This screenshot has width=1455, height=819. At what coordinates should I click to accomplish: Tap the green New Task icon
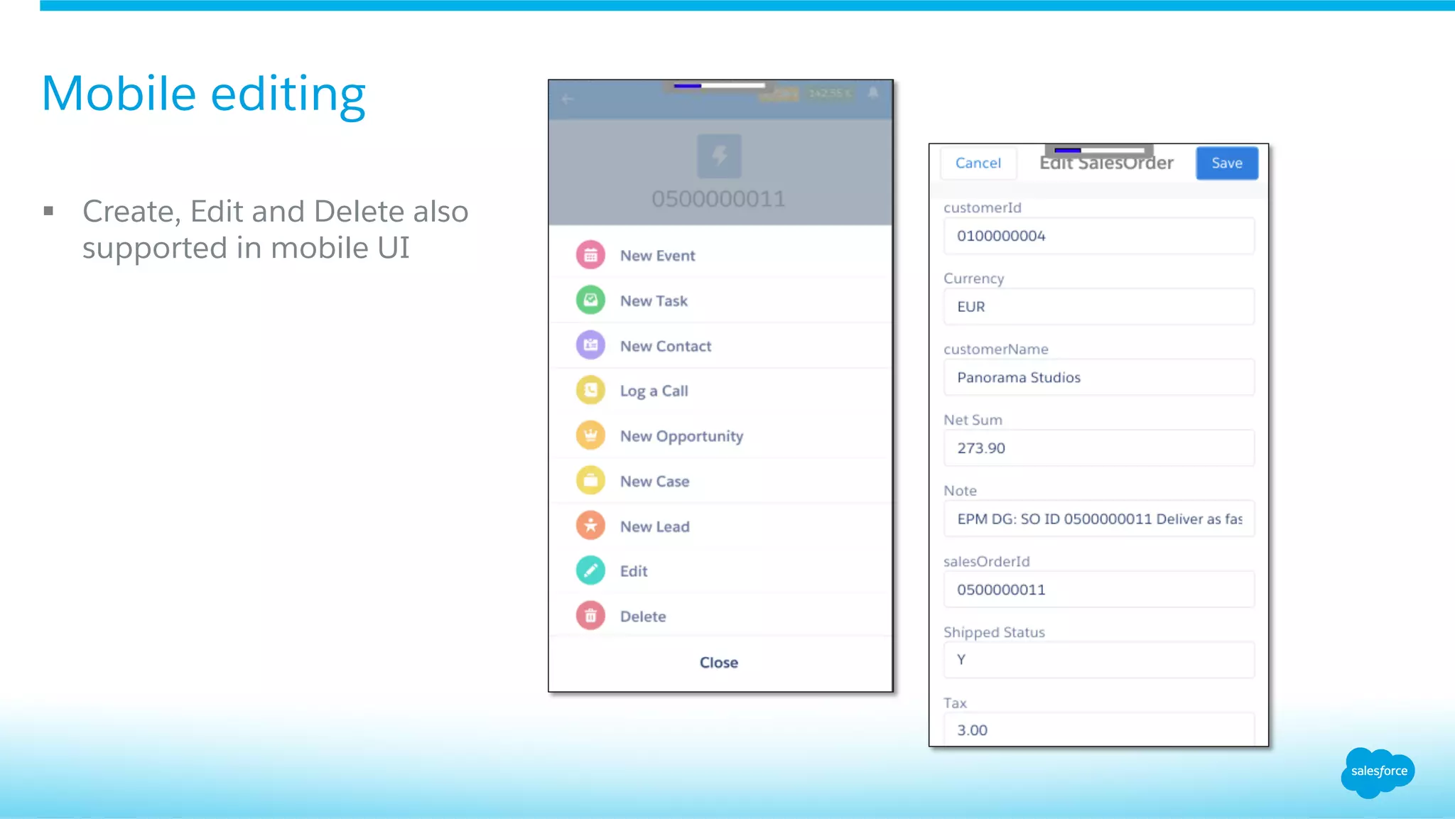(x=590, y=300)
